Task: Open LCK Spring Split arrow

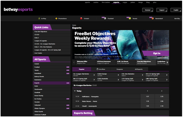Action: tap(143, 80)
